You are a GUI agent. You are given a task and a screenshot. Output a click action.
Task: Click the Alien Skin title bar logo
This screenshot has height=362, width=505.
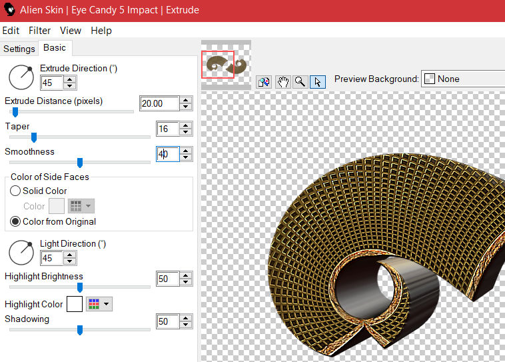coord(9,10)
